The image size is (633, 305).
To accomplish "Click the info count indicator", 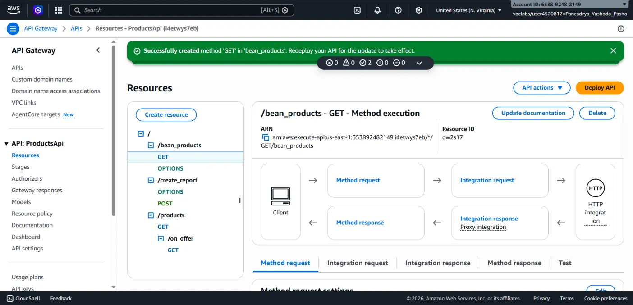I will (382, 63).
